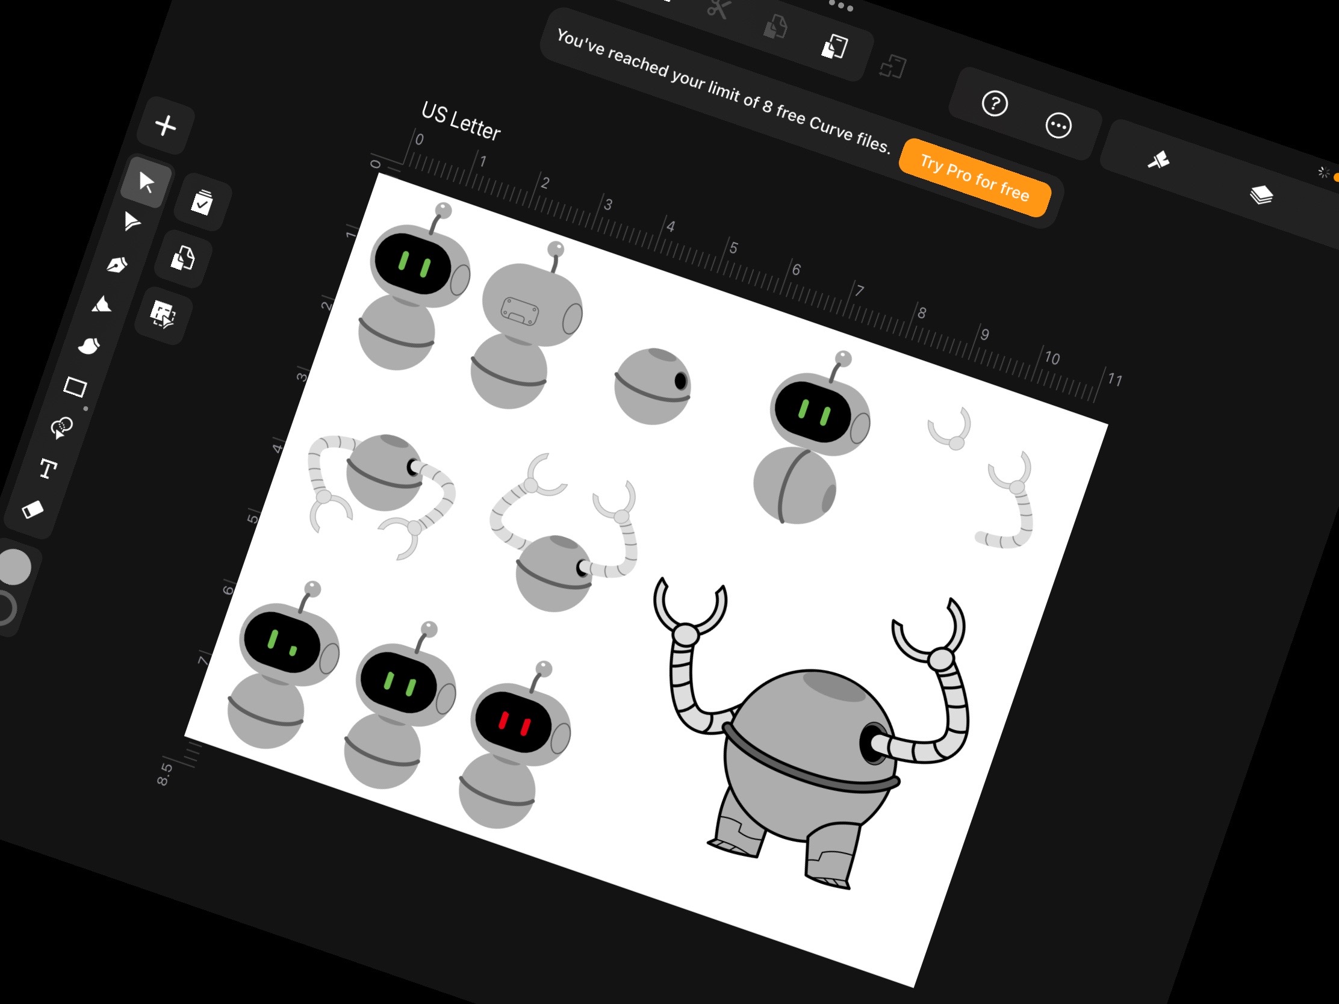The height and width of the screenshot is (1004, 1339).
Task: Select the robot with red eyes
Action: [515, 745]
